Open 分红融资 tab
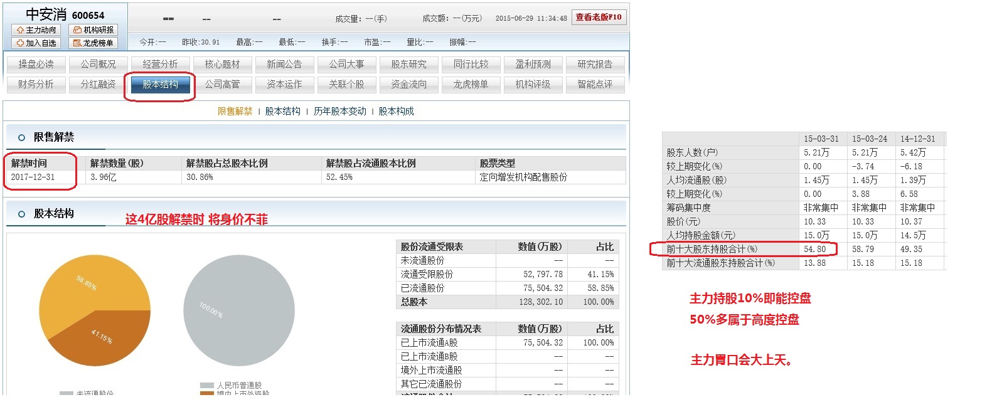The width and height of the screenshot is (987, 417). coord(98,84)
